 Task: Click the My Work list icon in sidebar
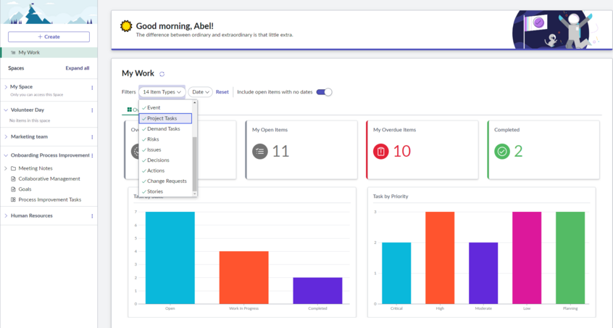tap(13, 52)
